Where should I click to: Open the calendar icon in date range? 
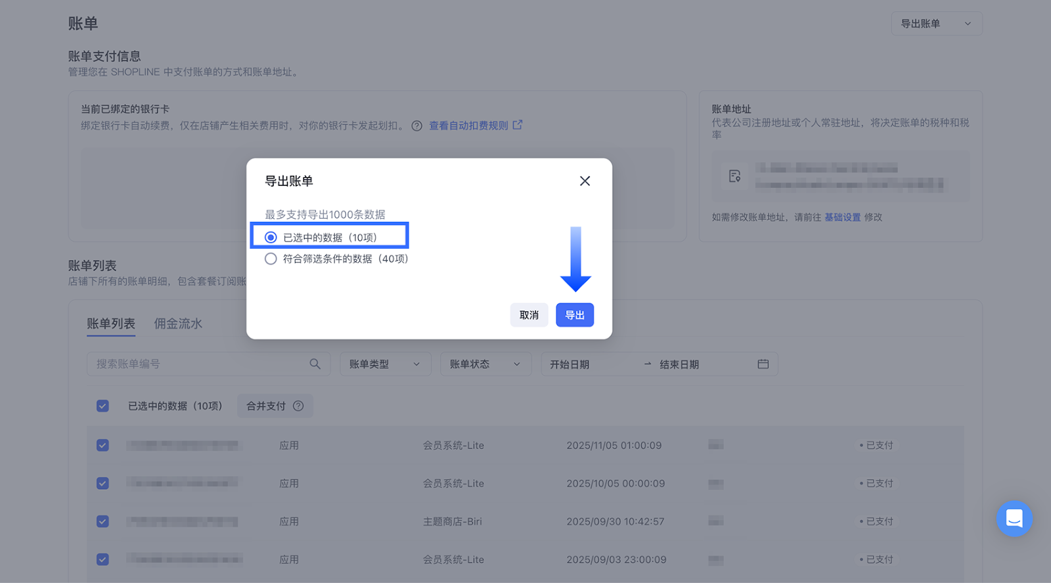763,364
